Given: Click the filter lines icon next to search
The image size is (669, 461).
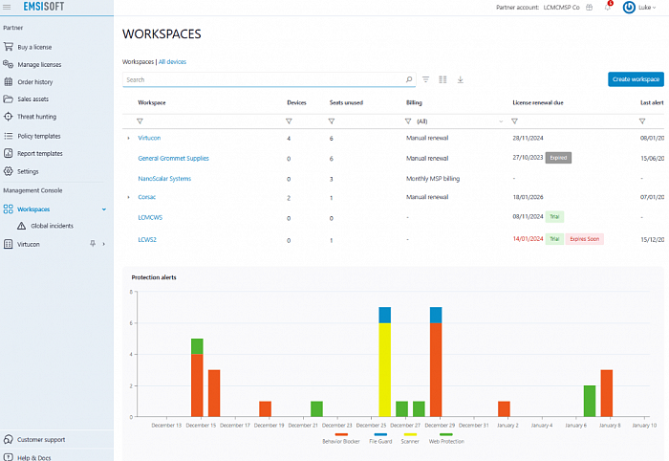Looking at the screenshot, I should point(426,79).
